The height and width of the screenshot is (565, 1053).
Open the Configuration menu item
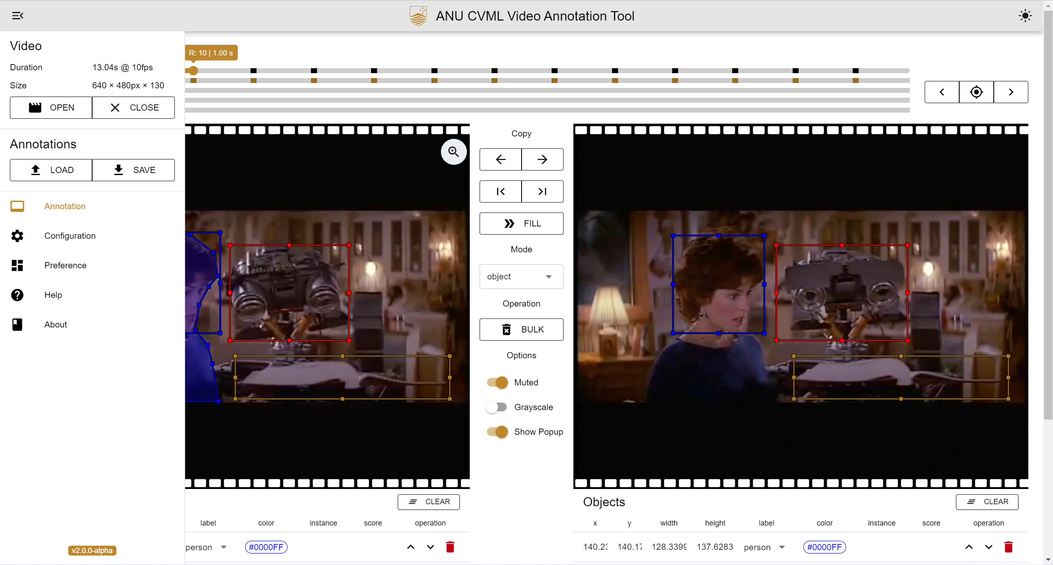tap(70, 236)
